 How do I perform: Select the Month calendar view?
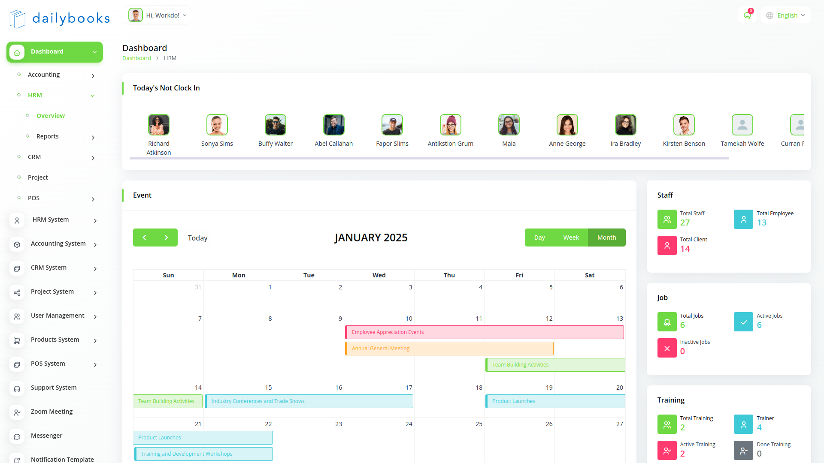coord(606,238)
